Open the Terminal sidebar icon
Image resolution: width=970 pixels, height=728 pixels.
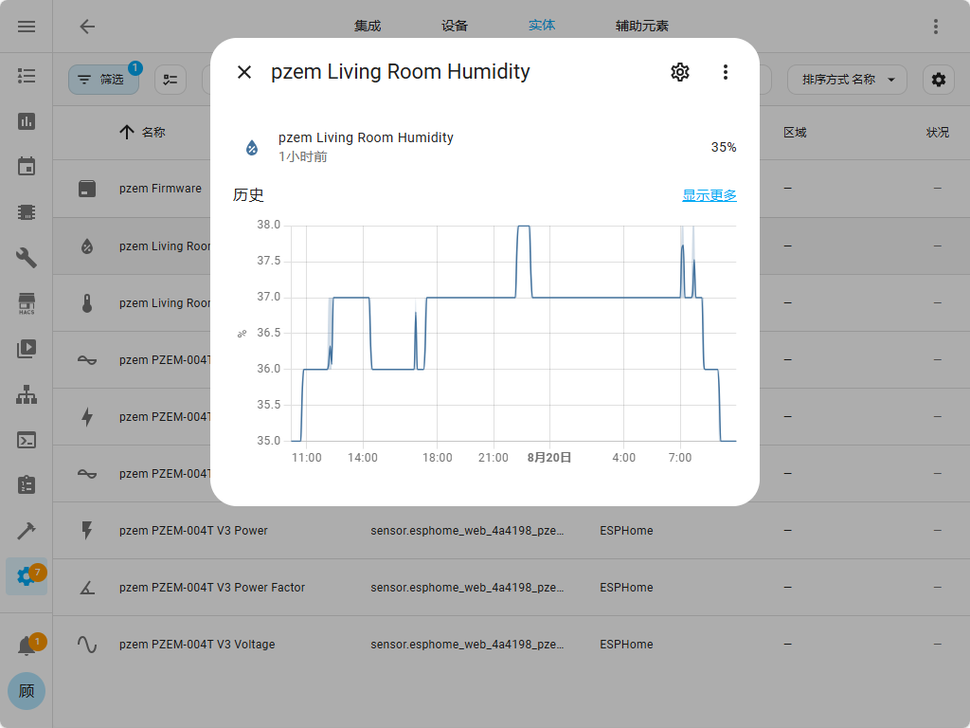point(27,440)
